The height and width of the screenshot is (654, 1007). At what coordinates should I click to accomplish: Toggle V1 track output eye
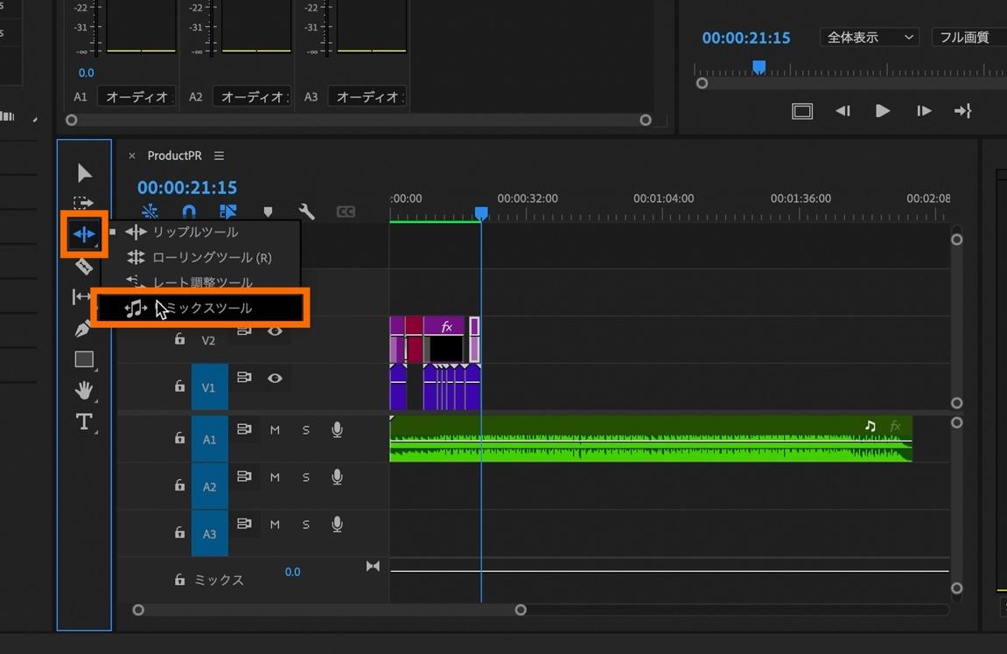(x=275, y=378)
